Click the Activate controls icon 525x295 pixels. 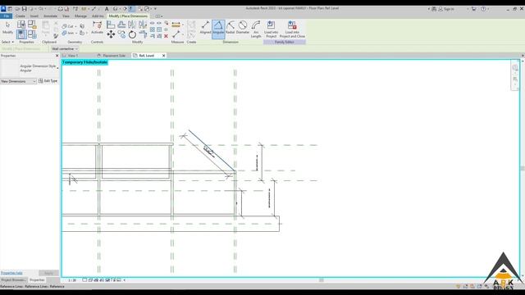click(97, 27)
